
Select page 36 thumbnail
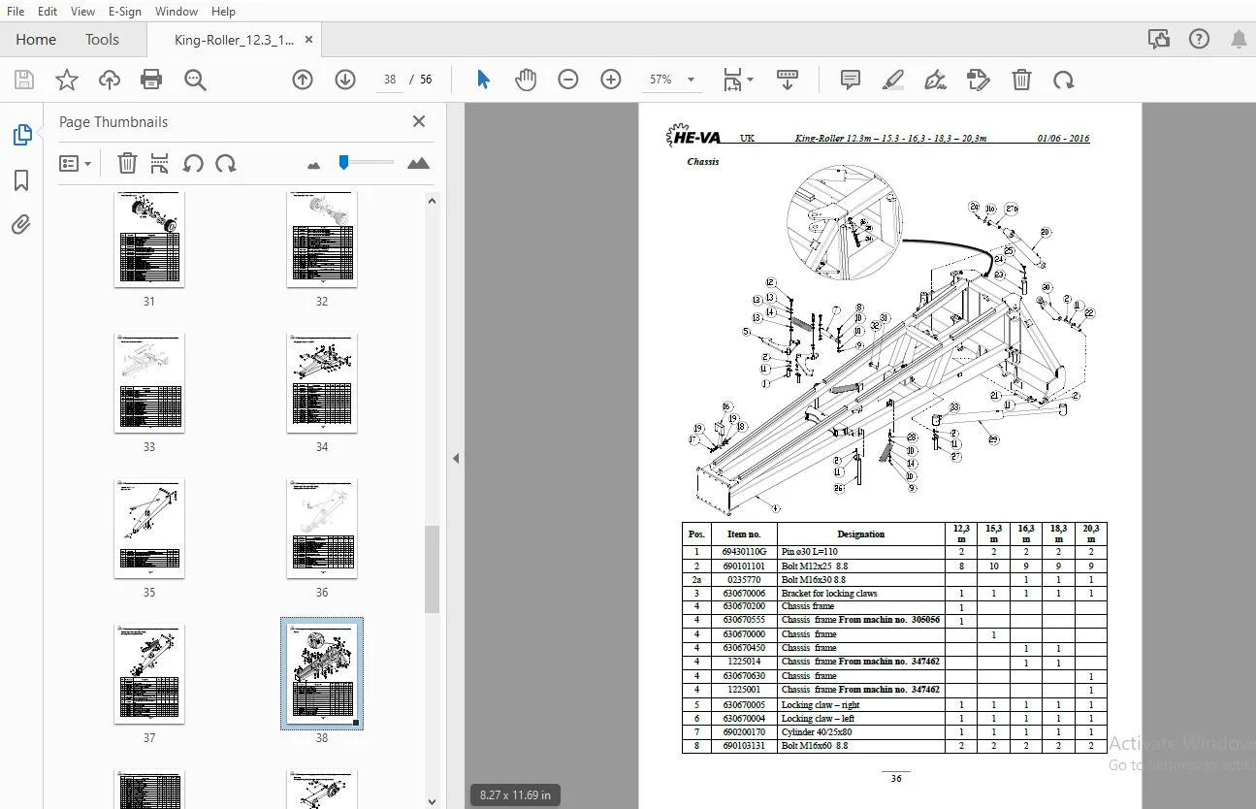[322, 529]
